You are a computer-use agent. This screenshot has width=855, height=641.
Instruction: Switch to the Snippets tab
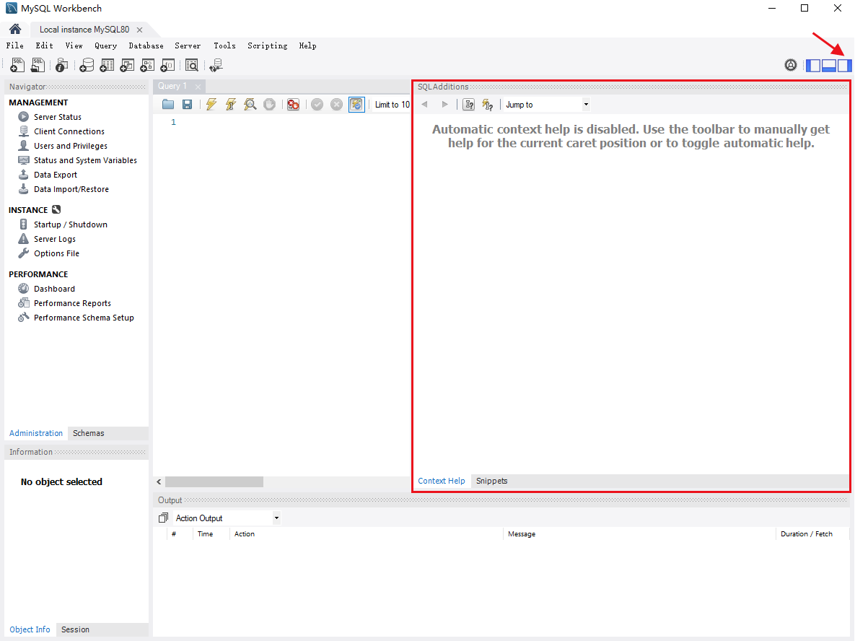(492, 481)
